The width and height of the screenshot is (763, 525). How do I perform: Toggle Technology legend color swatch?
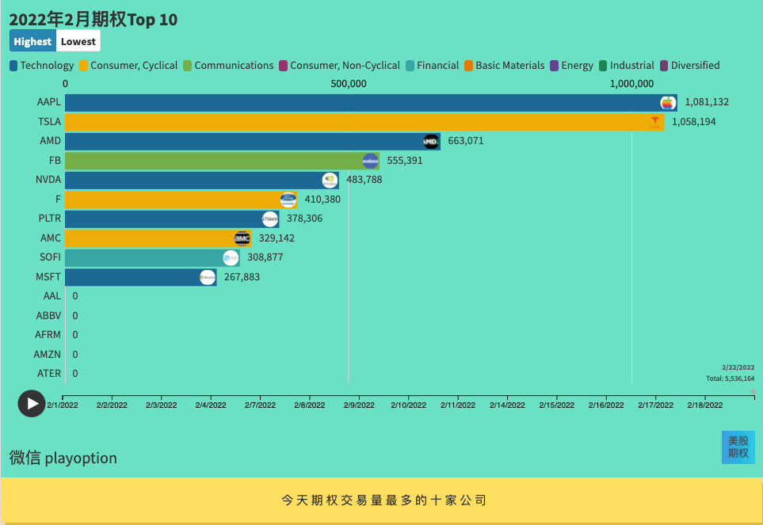pos(13,66)
